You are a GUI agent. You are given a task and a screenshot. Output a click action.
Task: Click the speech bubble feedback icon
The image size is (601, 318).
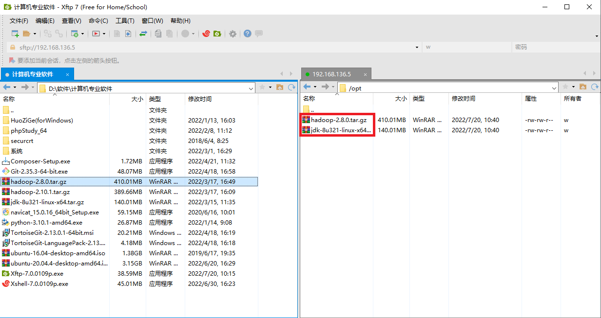pyautogui.click(x=259, y=34)
